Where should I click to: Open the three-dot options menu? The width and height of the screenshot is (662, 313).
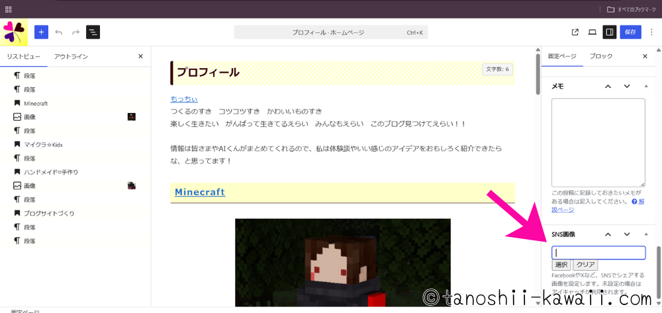[652, 32]
